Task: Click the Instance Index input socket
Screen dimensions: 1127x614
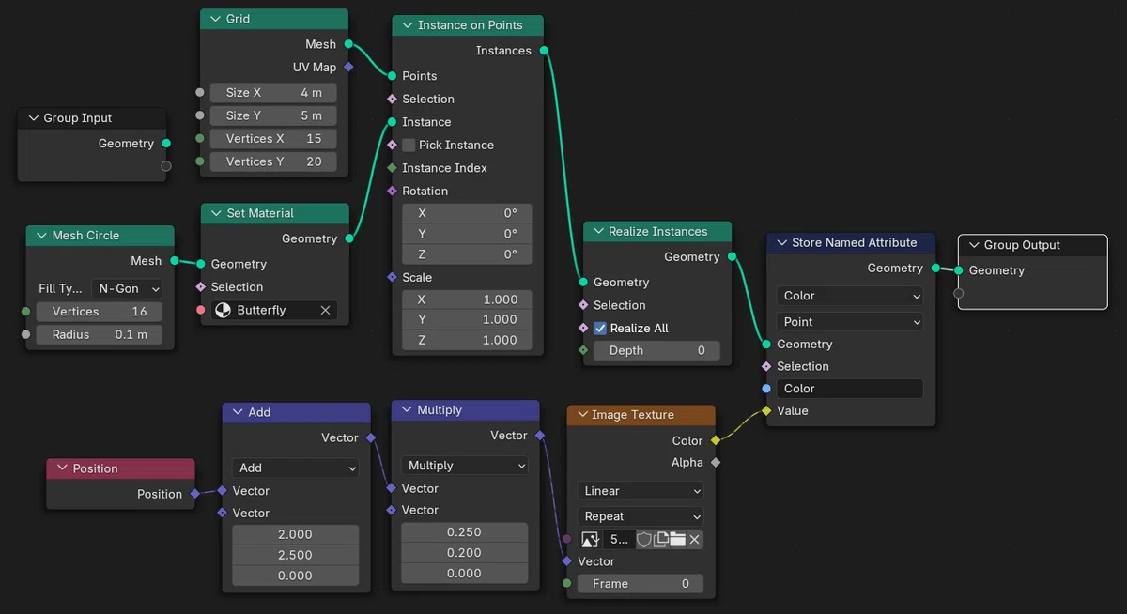Action: tap(392, 168)
